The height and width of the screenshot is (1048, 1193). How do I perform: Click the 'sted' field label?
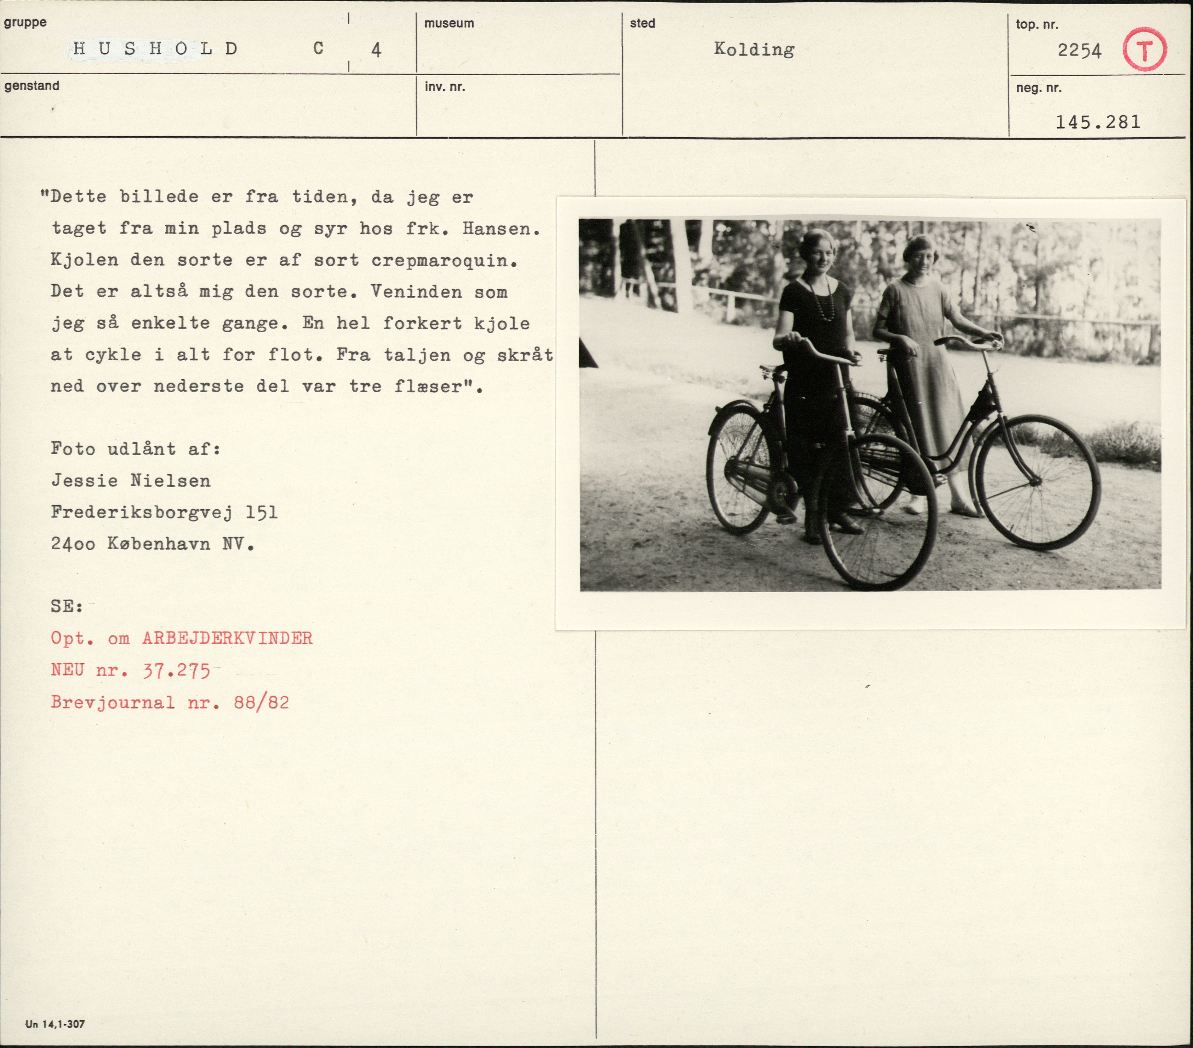642,23
